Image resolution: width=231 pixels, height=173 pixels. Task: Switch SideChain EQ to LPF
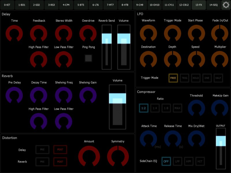pyautogui.click(x=177, y=161)
